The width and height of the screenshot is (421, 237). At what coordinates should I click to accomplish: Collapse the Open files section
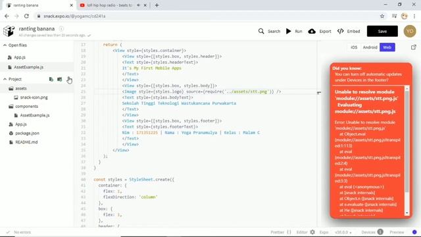pyautogui.click(x=5, y=45)
